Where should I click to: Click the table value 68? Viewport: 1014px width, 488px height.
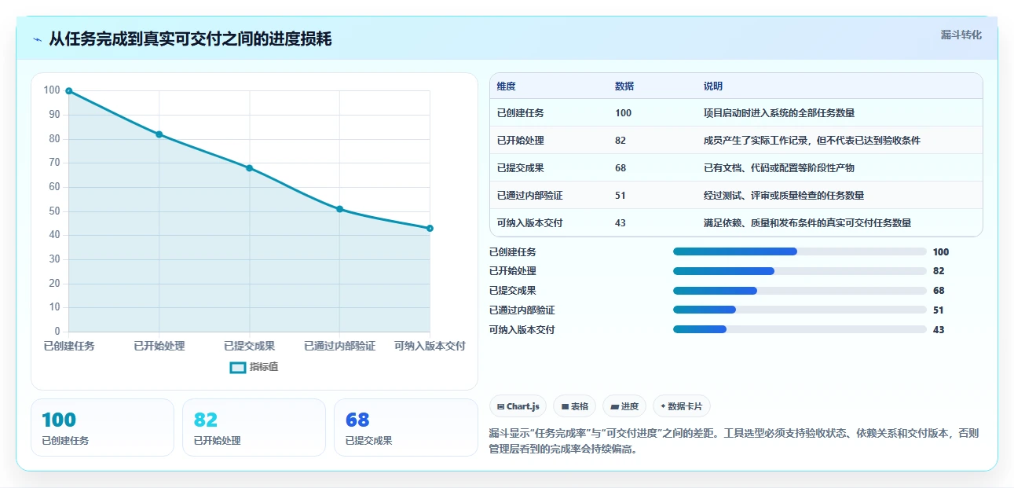point(620,168)
